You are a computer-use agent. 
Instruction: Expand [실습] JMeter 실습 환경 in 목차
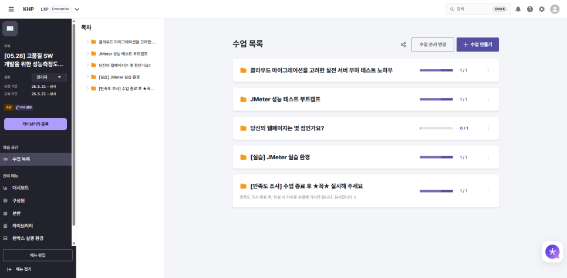(x=87, y=77)
